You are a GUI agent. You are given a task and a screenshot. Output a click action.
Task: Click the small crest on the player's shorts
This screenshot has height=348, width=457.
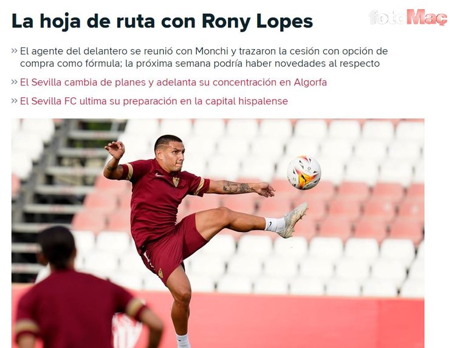[160, 273]
